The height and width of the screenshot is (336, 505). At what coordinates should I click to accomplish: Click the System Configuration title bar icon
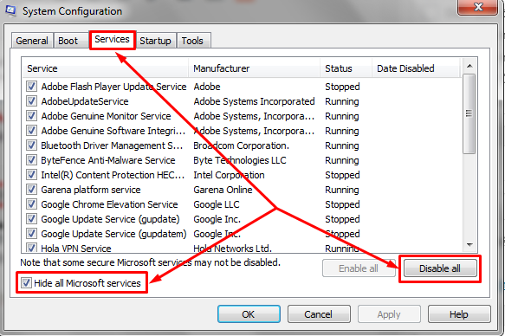pyautogui.click(x=10, y=10)
